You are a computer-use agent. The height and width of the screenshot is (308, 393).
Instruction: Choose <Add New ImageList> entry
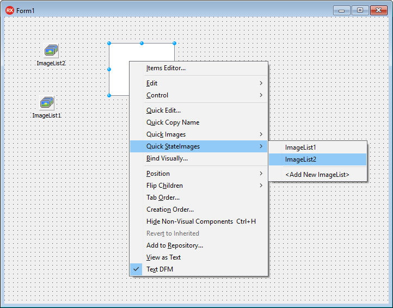pyautogui.click(x=317, y=175)
